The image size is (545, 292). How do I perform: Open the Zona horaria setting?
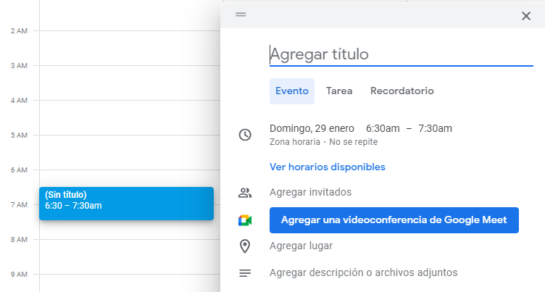point(295,142)
